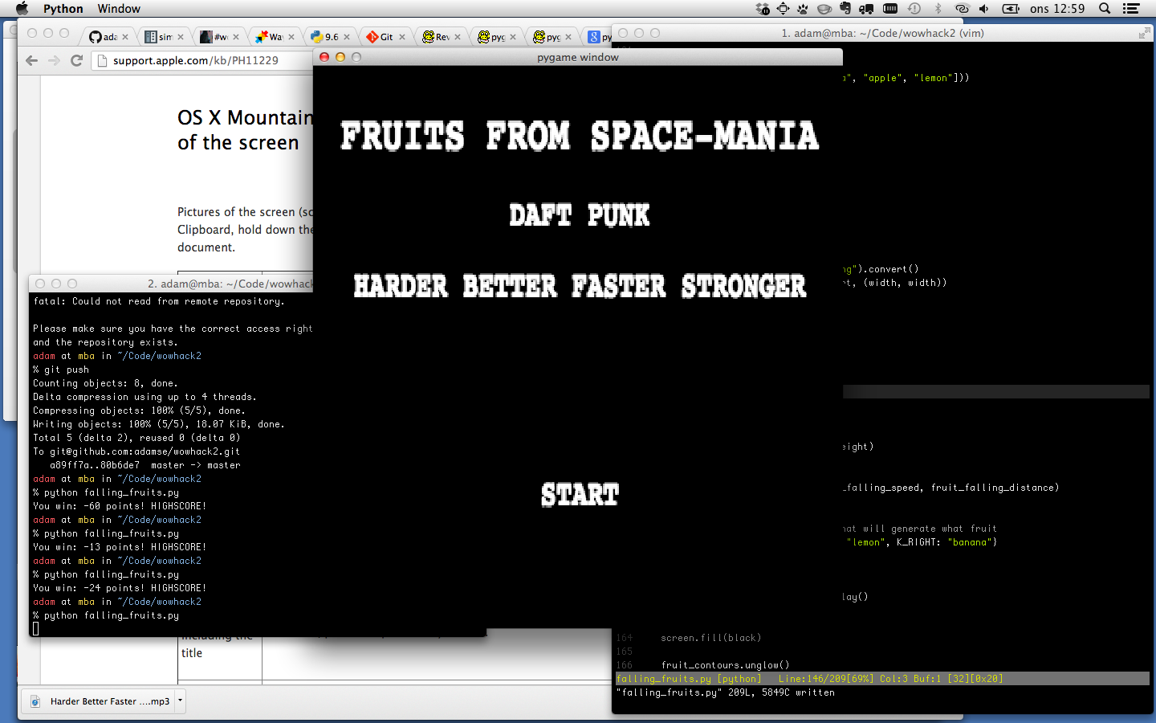
Task: Close the '9.6' Python docs tab
Action: (347, 37)
